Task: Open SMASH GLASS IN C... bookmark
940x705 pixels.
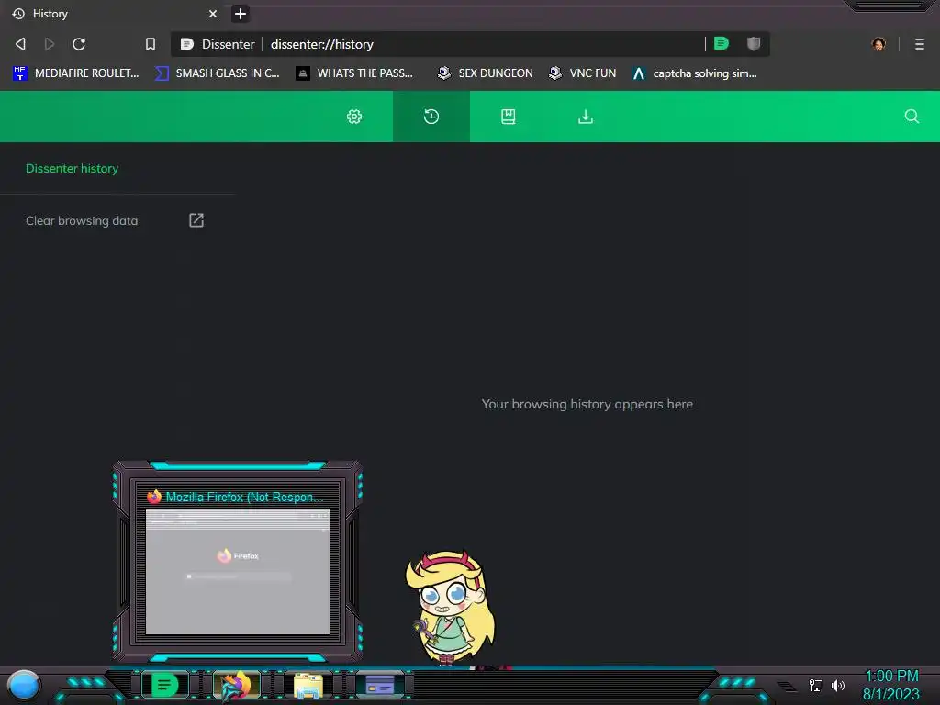Action: 218,73
